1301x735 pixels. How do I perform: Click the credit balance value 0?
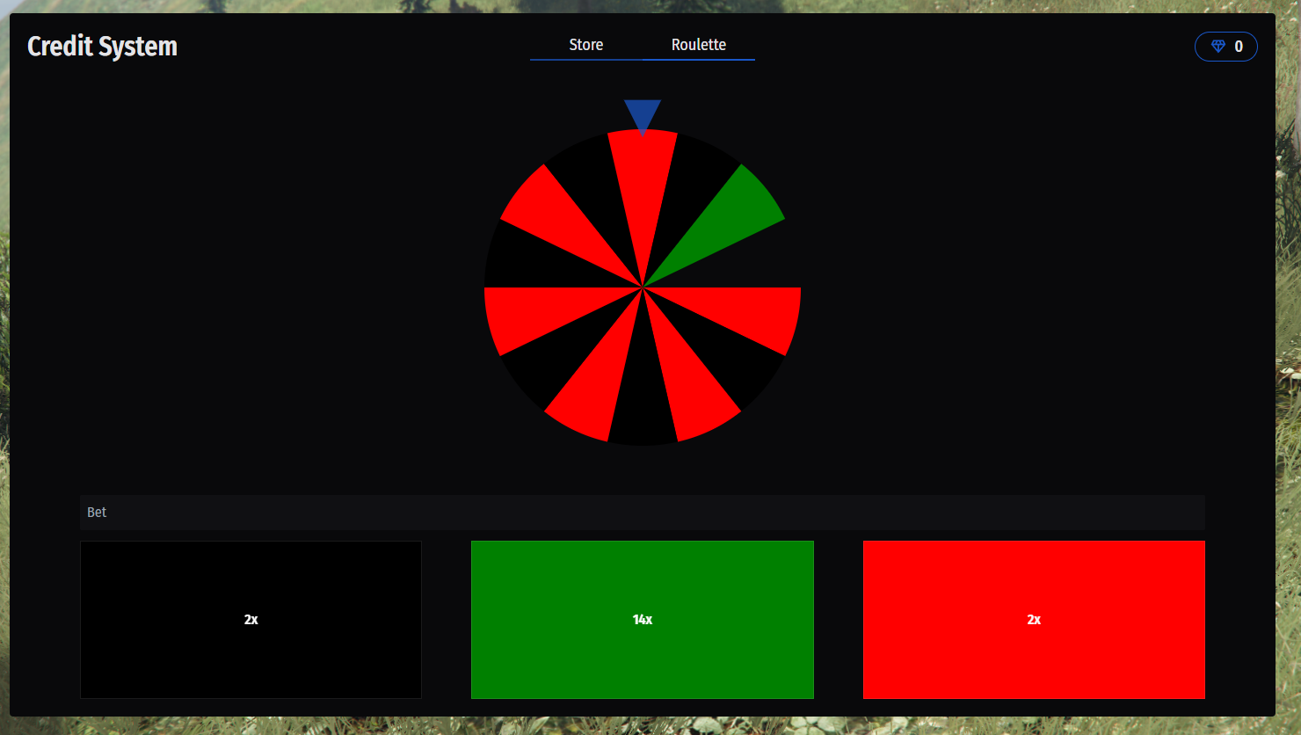(x=1239, y=47)
